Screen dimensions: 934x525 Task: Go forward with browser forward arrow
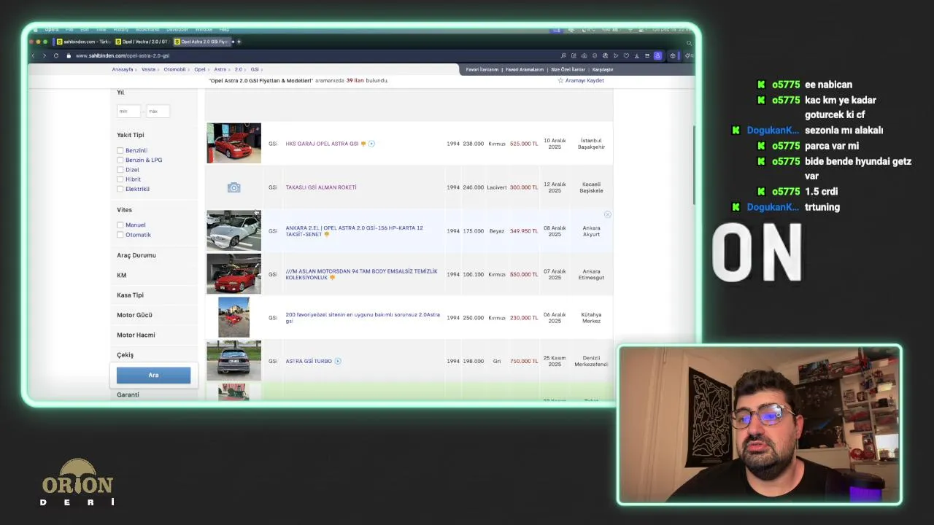[x=44, y=56]
